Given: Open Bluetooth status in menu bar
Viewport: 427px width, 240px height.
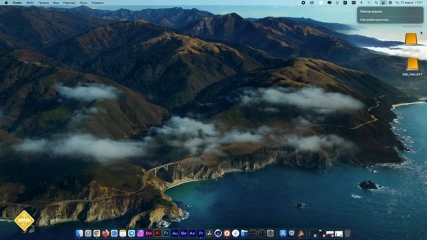Looking at the screenshot, I should (362, 3).
